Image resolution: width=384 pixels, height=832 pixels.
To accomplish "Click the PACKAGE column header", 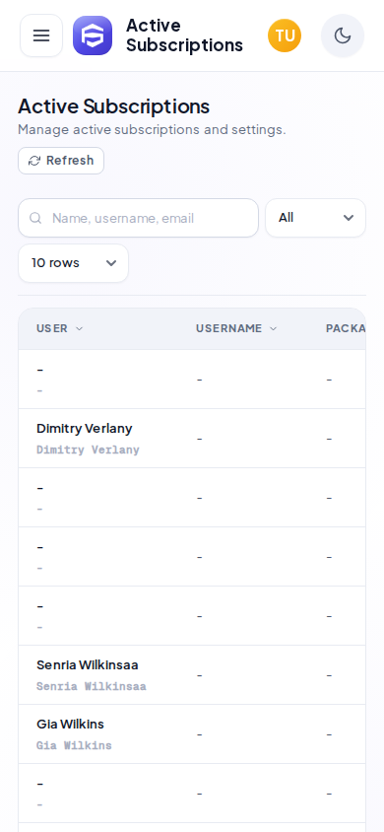I will point(346,328).
